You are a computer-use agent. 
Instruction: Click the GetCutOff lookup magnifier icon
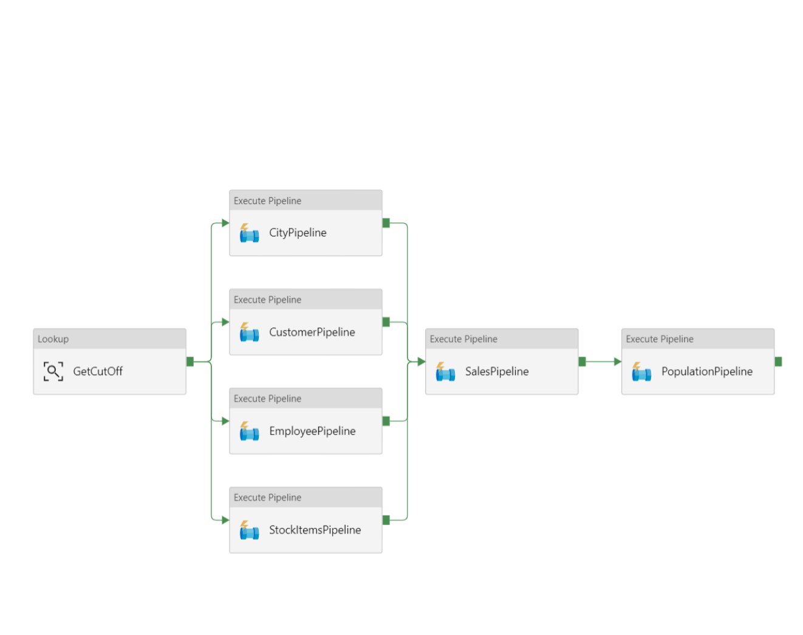pyautogui.click(x=53, y=371)
